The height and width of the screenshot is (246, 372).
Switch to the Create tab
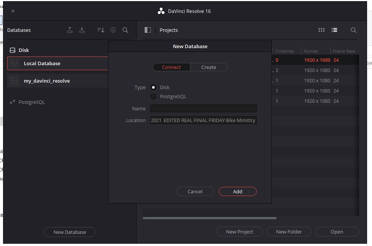point(209,67)
